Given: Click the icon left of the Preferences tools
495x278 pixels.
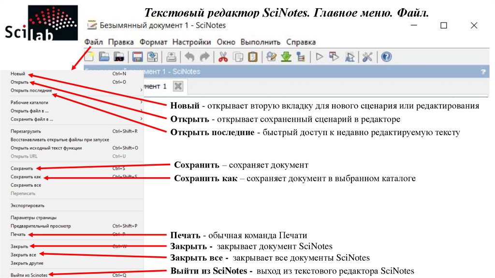Looking at the screenshot, I should pos(349,57).
